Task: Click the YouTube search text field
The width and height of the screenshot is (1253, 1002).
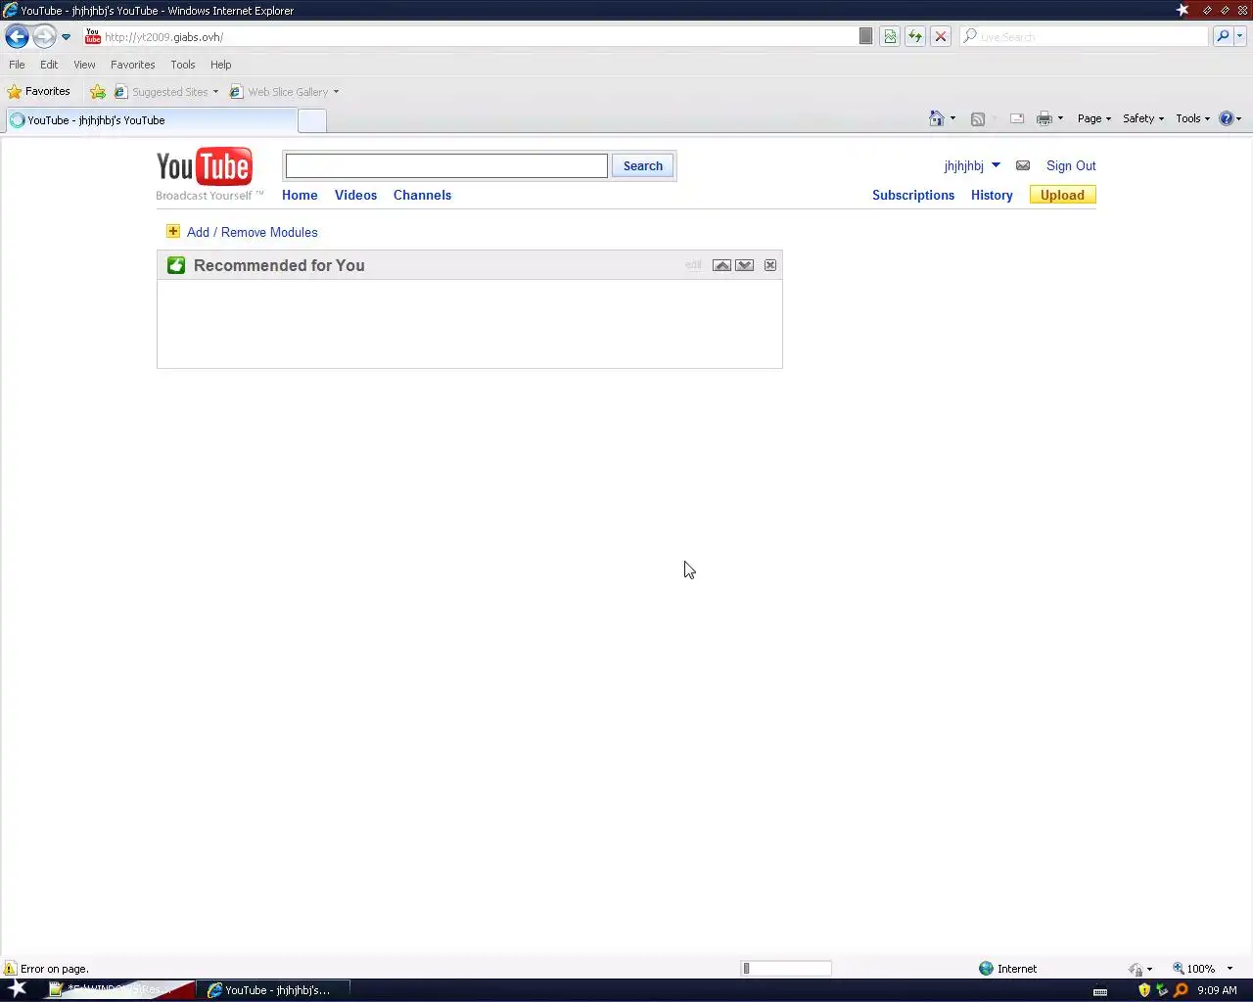Action: point(446,165)
